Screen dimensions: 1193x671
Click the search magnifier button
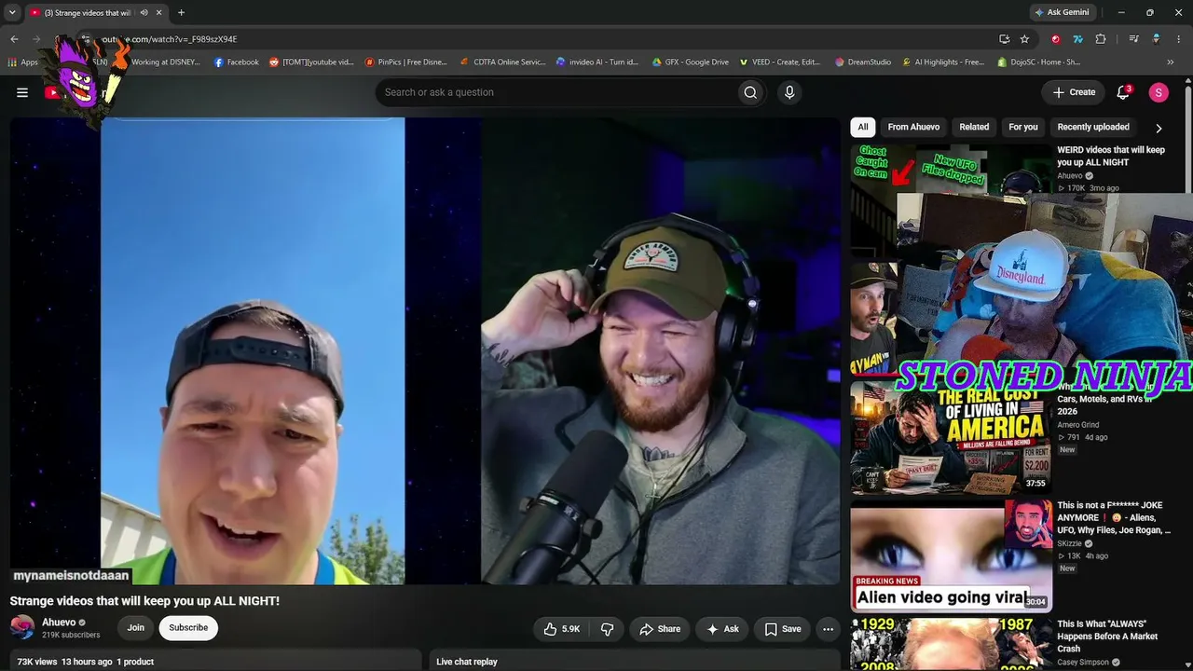(750, 92)
